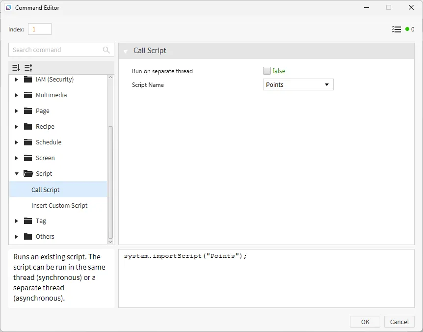Open the Script Name dropdown
Image resolution: width=423 pixels, height=332 pixels.
(298, 85)
